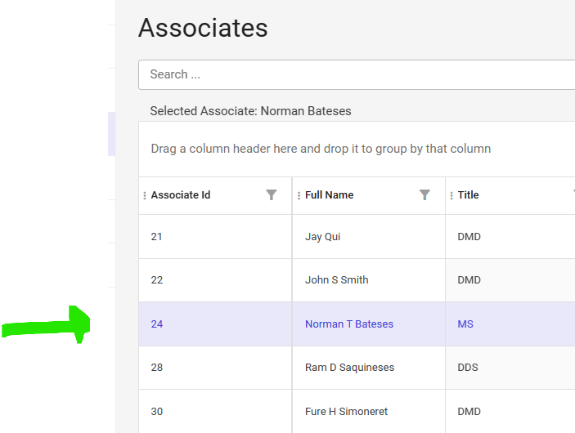
Task: Open the Associate Id column filter
Action: click(x=272, y=195)
